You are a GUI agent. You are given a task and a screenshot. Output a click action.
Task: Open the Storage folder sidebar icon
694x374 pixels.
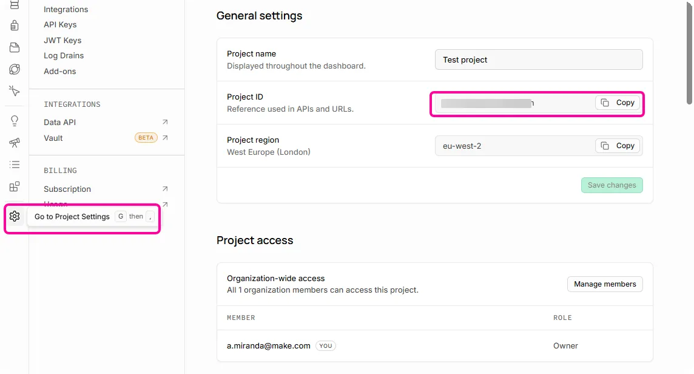click(x=15, y=47)
